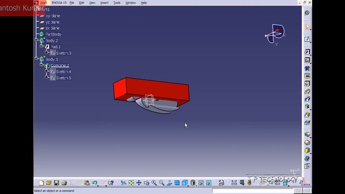345x194 pixels.
Task: Click the Multi-sections Solid icon
Action: (x=307, y=115)
